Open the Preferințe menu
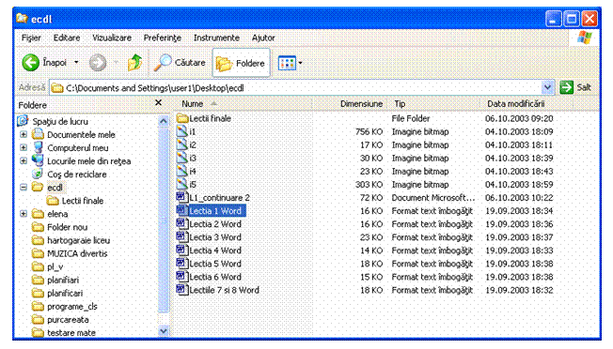 [163, 38]
